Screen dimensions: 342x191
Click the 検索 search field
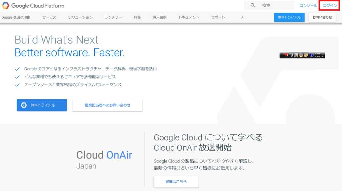pos(269,5)
